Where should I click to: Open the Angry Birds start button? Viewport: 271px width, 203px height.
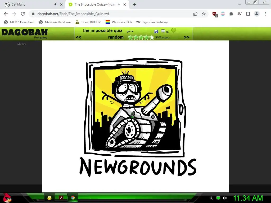(7, 198)
